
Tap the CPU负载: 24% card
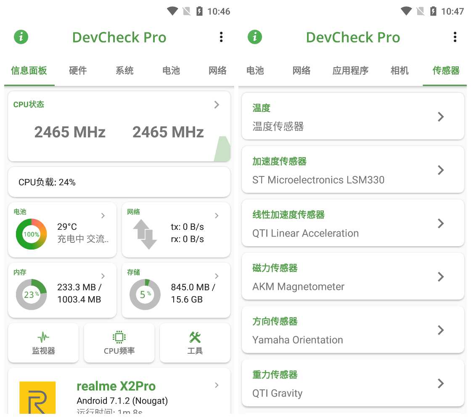119,182
